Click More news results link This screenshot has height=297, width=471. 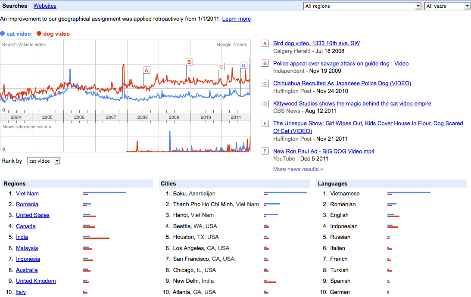point(298,169)
